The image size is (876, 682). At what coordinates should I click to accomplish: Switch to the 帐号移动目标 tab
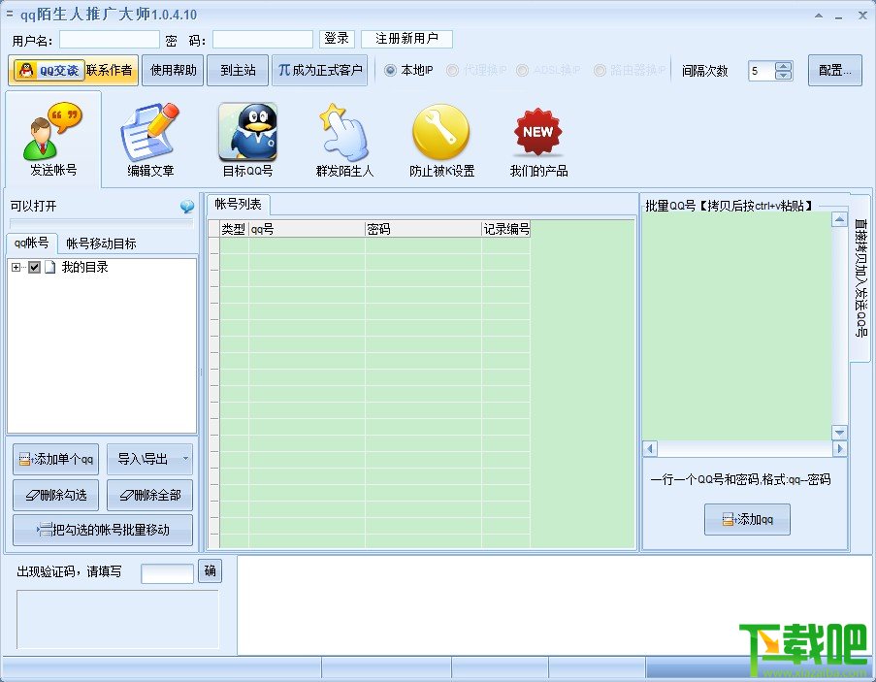(x=101, y=244)
